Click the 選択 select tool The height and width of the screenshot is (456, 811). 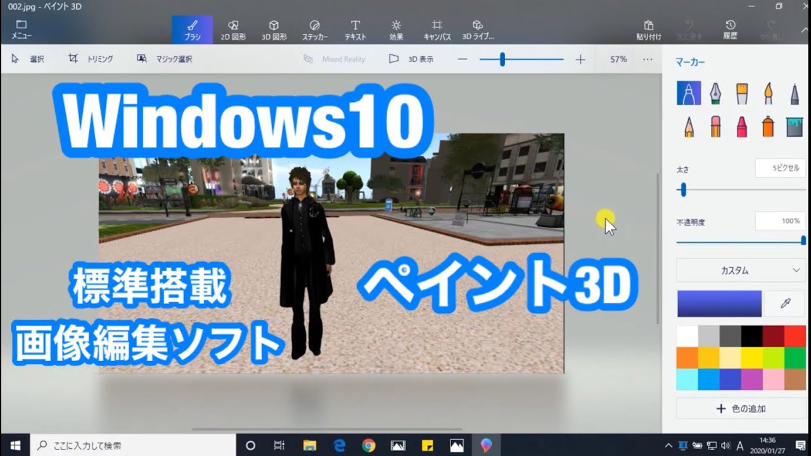pos(28,59)
